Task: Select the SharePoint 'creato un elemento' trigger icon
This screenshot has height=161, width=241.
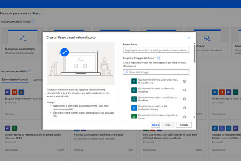Action: (134, 90)
